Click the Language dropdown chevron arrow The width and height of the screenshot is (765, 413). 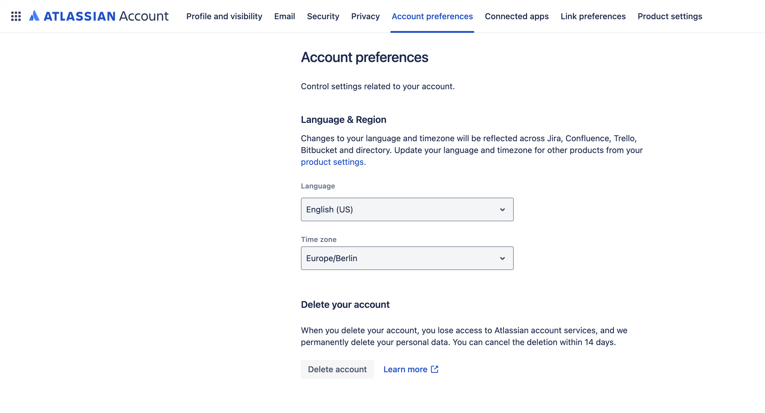click(502, 209)
